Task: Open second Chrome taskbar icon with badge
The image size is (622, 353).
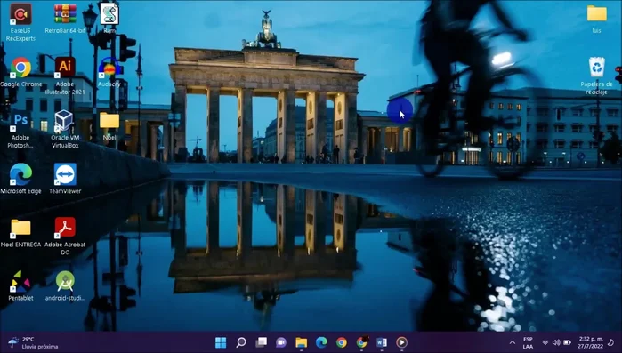Action: tap(361, 342)
